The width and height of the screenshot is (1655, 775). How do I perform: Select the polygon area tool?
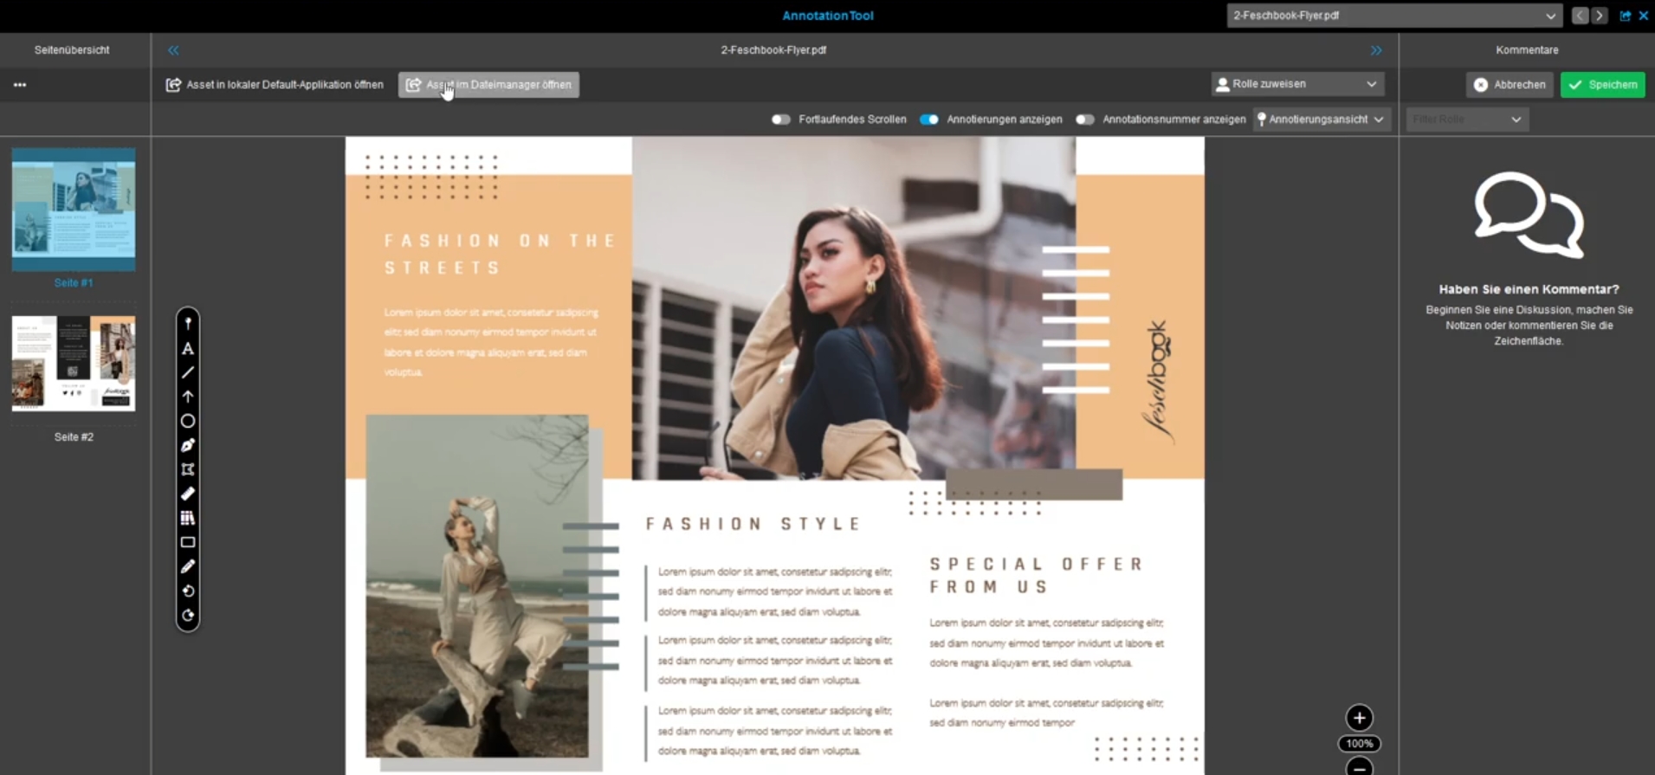188,469
